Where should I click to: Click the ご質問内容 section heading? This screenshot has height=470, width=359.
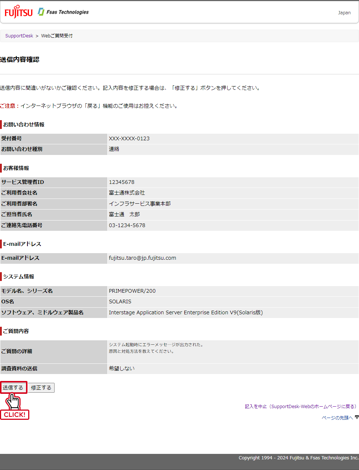(16, 331)
